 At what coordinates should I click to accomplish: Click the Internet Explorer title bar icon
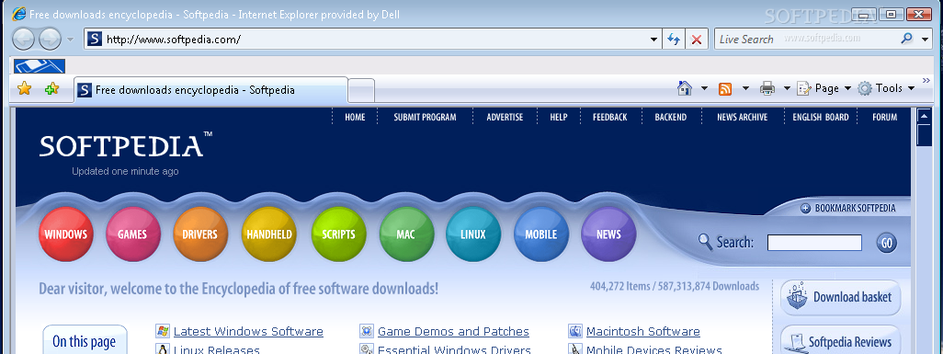(18, 14)
